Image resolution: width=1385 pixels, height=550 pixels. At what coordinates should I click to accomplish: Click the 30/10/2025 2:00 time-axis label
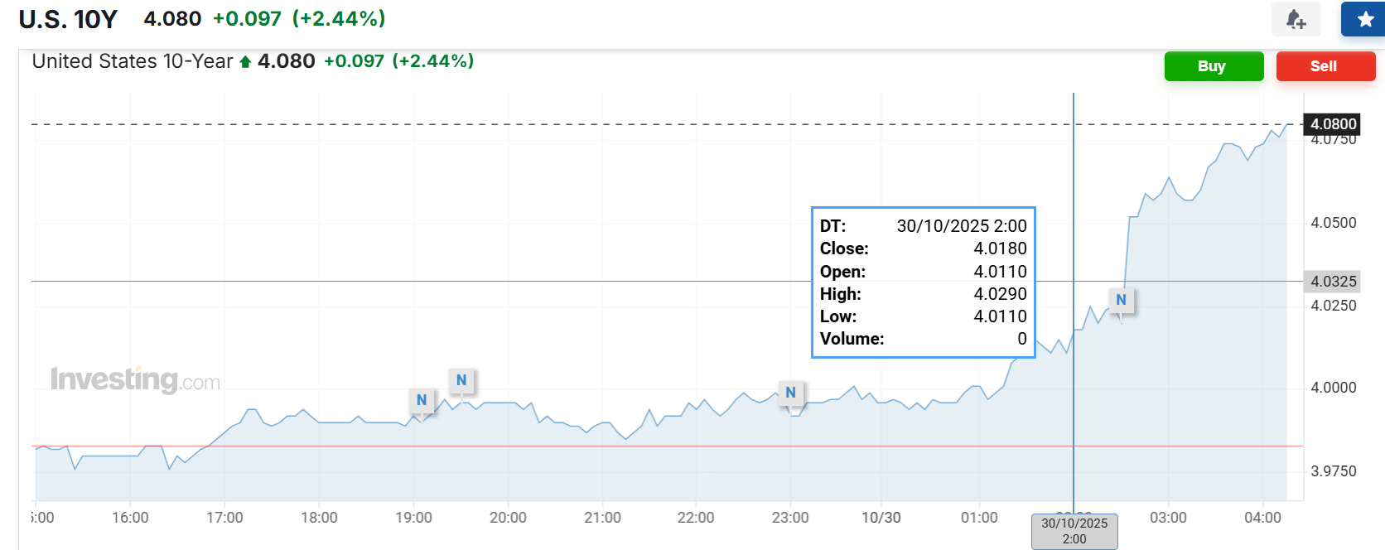(1074, 531)
